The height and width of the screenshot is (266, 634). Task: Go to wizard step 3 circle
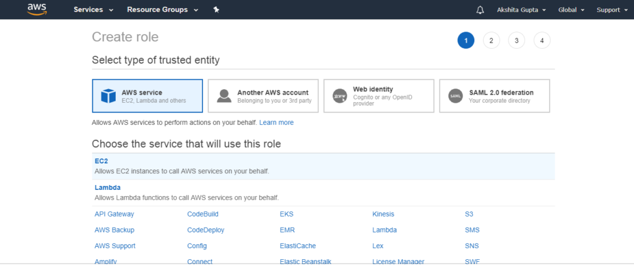(x=517, y=40)
